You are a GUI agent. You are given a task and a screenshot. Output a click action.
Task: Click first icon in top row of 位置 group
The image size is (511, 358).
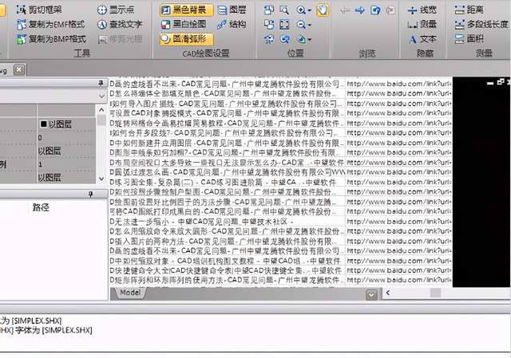point(269,10)
